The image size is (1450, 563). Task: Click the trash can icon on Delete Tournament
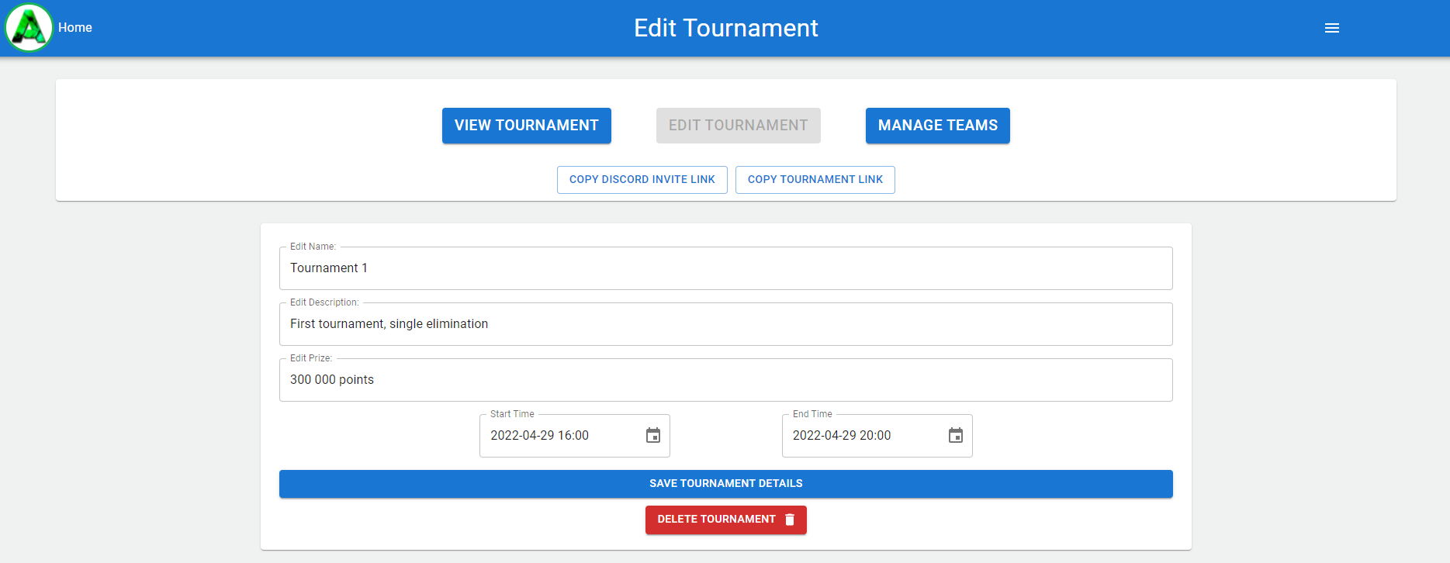[x=790, y=520]
